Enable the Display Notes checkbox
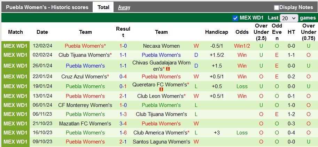The height and width of the screenshot is (147, 318). coord(277,7)
